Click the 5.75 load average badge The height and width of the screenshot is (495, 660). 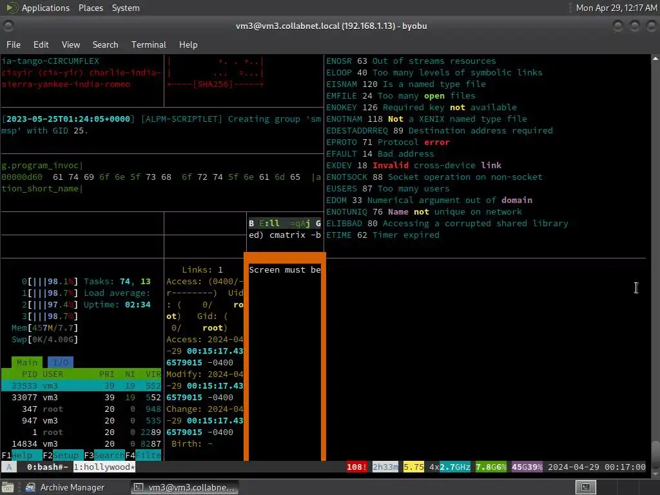[414, 467]
